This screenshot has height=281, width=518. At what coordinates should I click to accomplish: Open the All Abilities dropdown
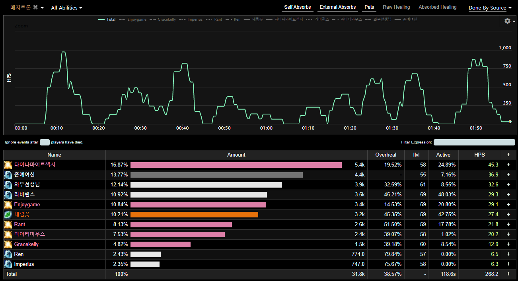tap(66, 8)
